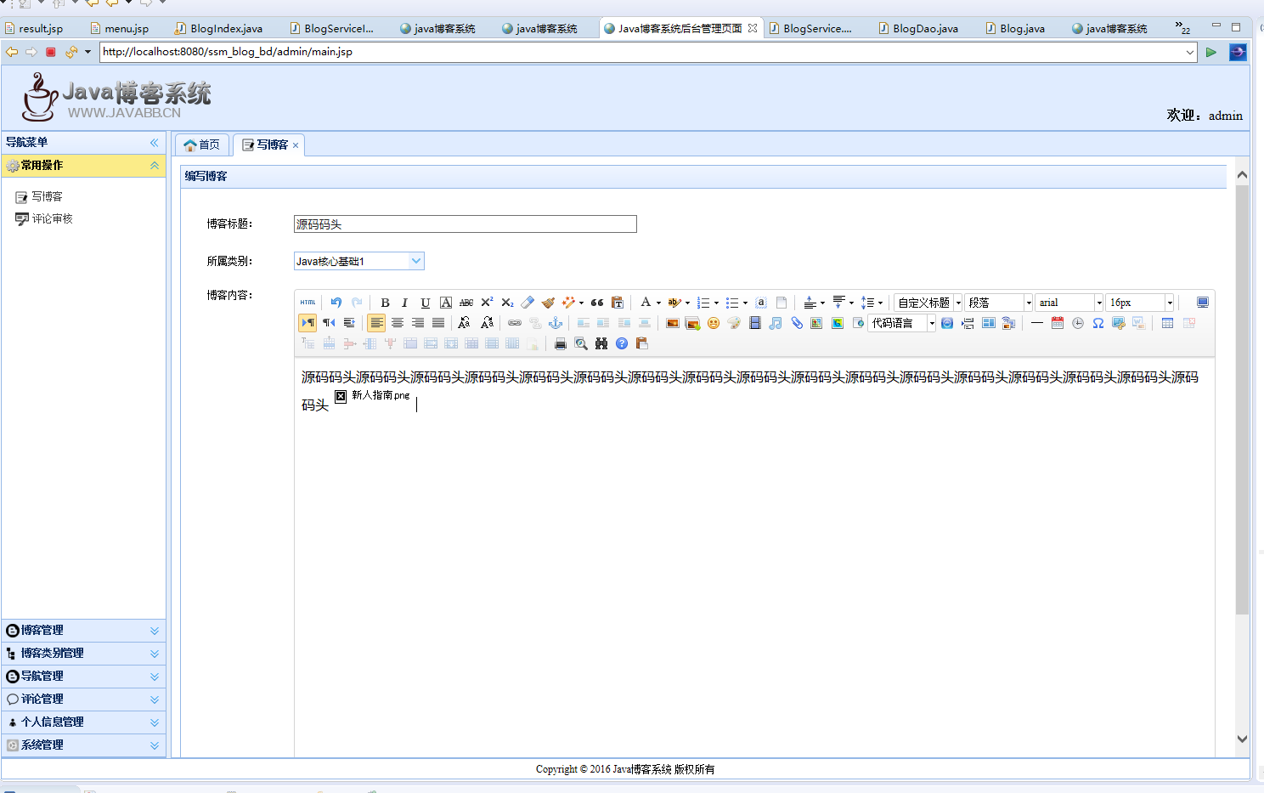Undo the last edit in editor
Viewport: 1264px width, 793px height.
(x=336, y=303)
